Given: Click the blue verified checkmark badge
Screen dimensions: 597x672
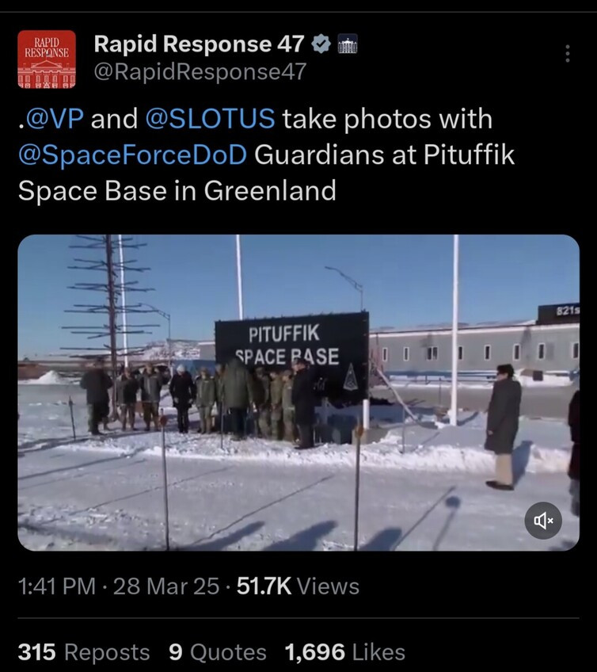Looking at the screenshot, I should tap(321, 44).
